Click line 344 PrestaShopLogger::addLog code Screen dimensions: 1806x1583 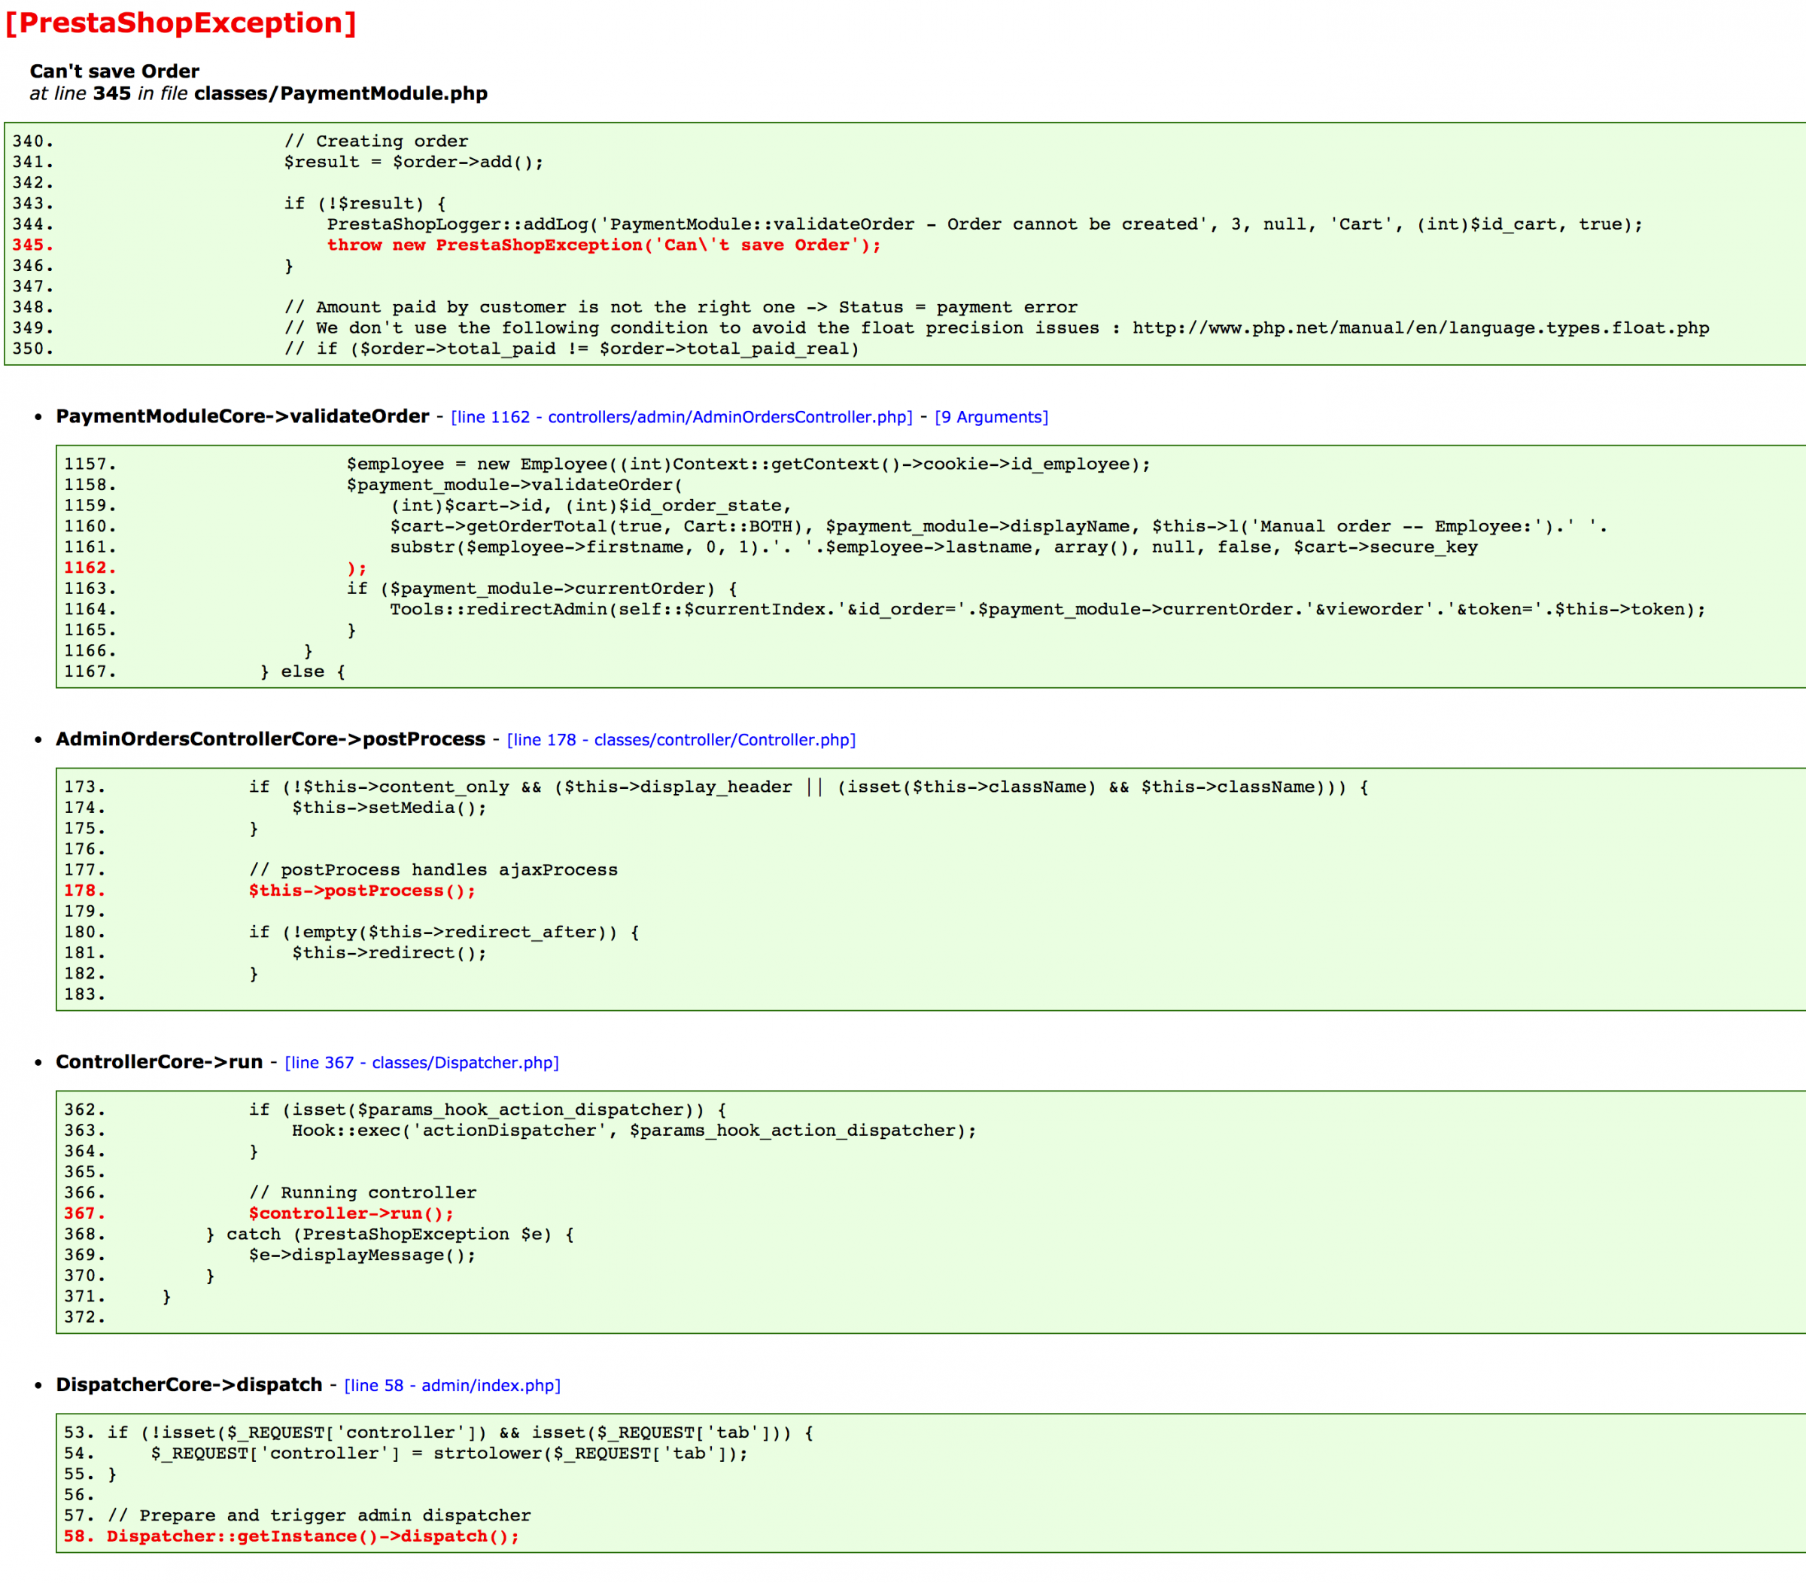pos(985,224)
